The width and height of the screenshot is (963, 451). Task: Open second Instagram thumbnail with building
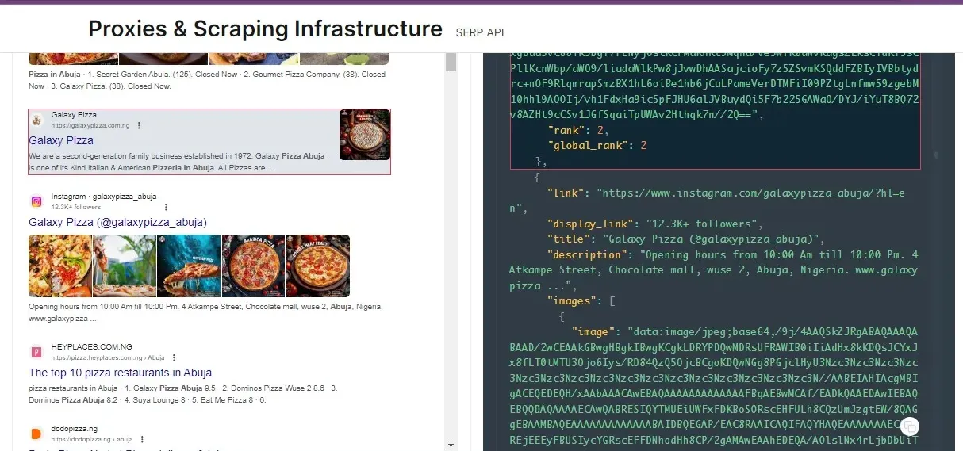coord(124,266)
